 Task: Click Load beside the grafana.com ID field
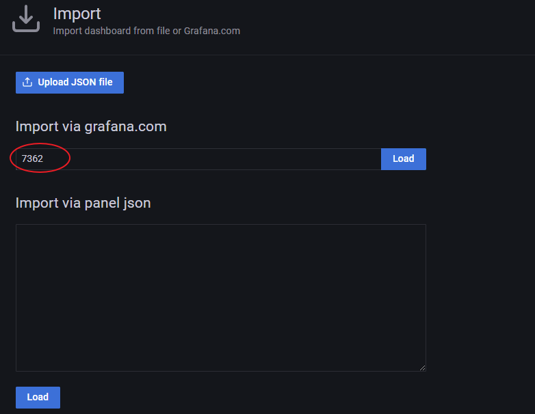pyautogui.click(x=403, y=158)
